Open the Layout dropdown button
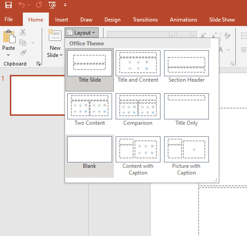This screenshot has width=247, height=236. tap(82, 33)
